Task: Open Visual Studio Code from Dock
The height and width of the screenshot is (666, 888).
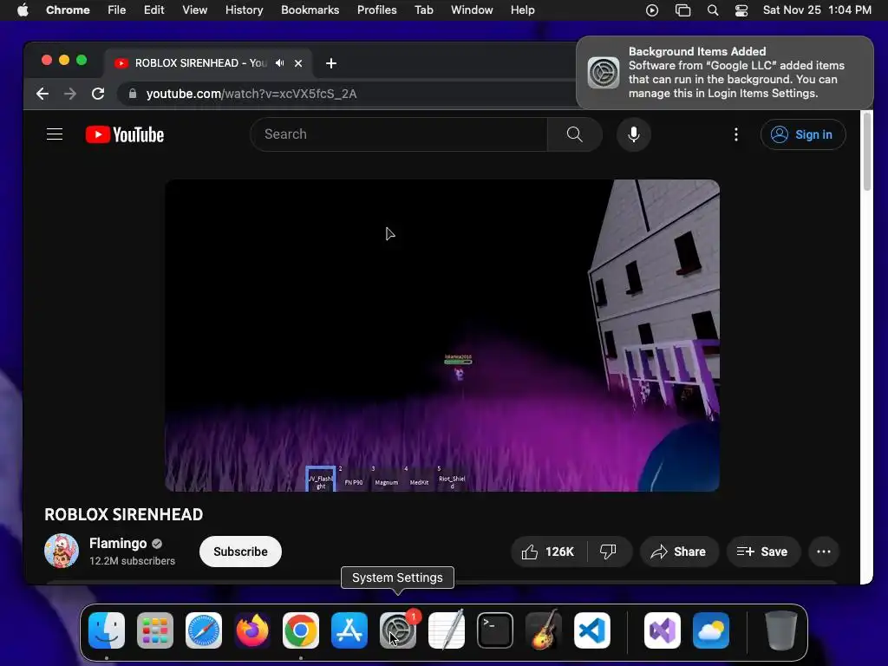Action: [592, 630]
